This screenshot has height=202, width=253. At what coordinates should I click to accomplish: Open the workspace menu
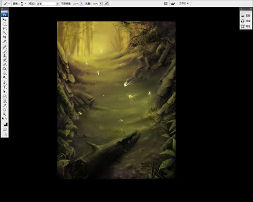click(184, 3)
